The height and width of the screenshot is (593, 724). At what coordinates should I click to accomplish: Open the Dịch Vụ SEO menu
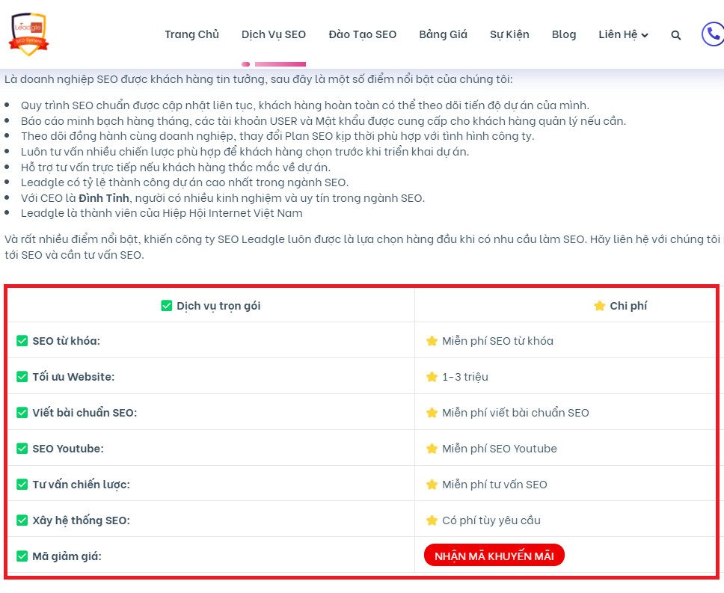pyautogui.click(x=274, y=34)
